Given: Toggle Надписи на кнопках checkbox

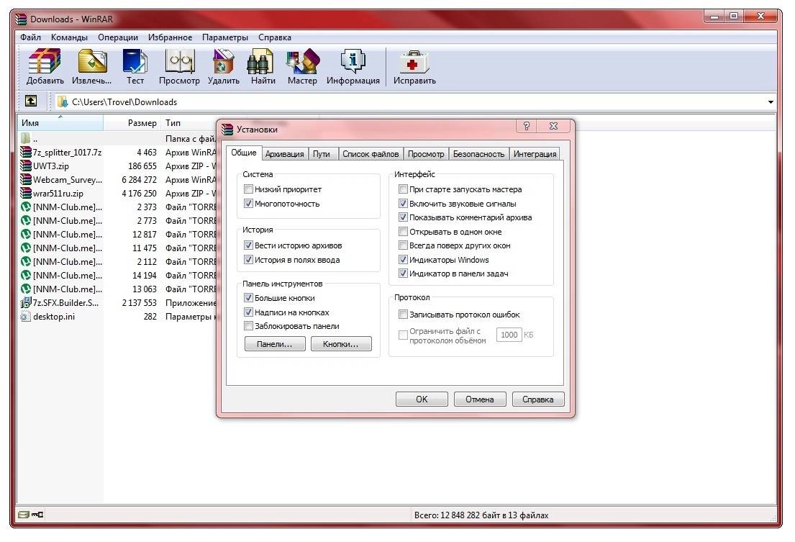Looking at the screenshot, I should 248,312.
